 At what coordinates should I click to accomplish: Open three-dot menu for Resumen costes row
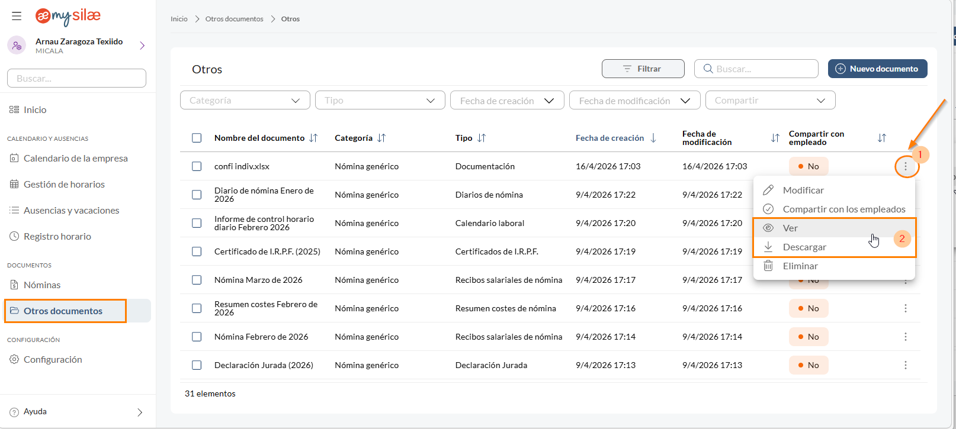pyautogui.click(x=905, y=308)
